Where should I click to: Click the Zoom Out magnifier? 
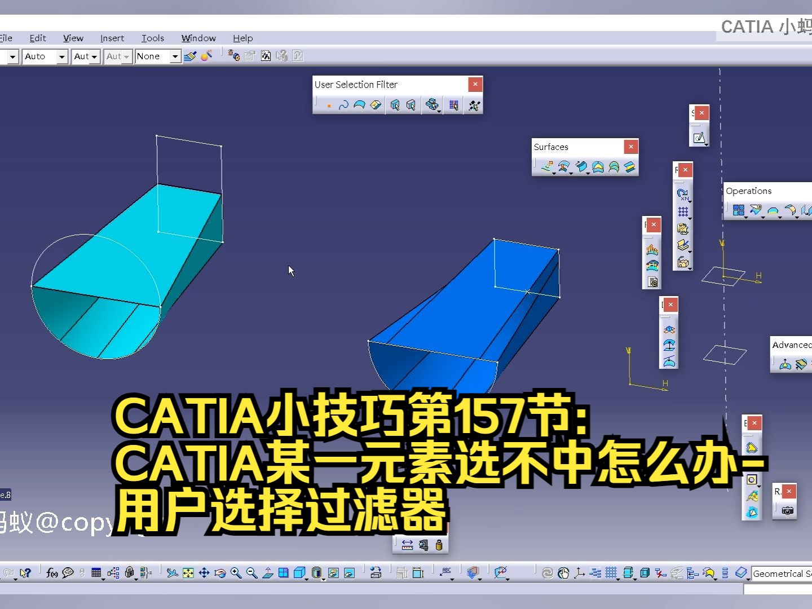point(252,573)
